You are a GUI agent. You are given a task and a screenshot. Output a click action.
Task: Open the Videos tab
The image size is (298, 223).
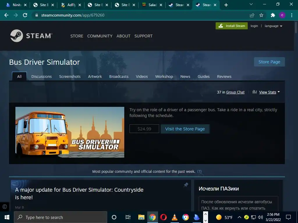[142, 76]
